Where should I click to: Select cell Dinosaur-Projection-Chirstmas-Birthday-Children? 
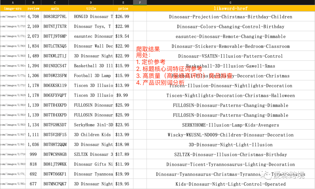click(x=231, y=17)
